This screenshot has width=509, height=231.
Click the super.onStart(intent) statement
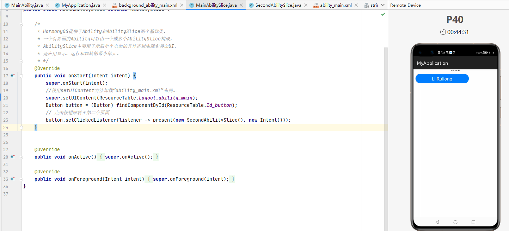click(x=76, y=83)
